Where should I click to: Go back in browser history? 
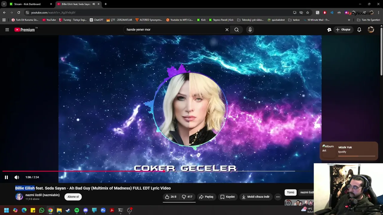point(4,13)
